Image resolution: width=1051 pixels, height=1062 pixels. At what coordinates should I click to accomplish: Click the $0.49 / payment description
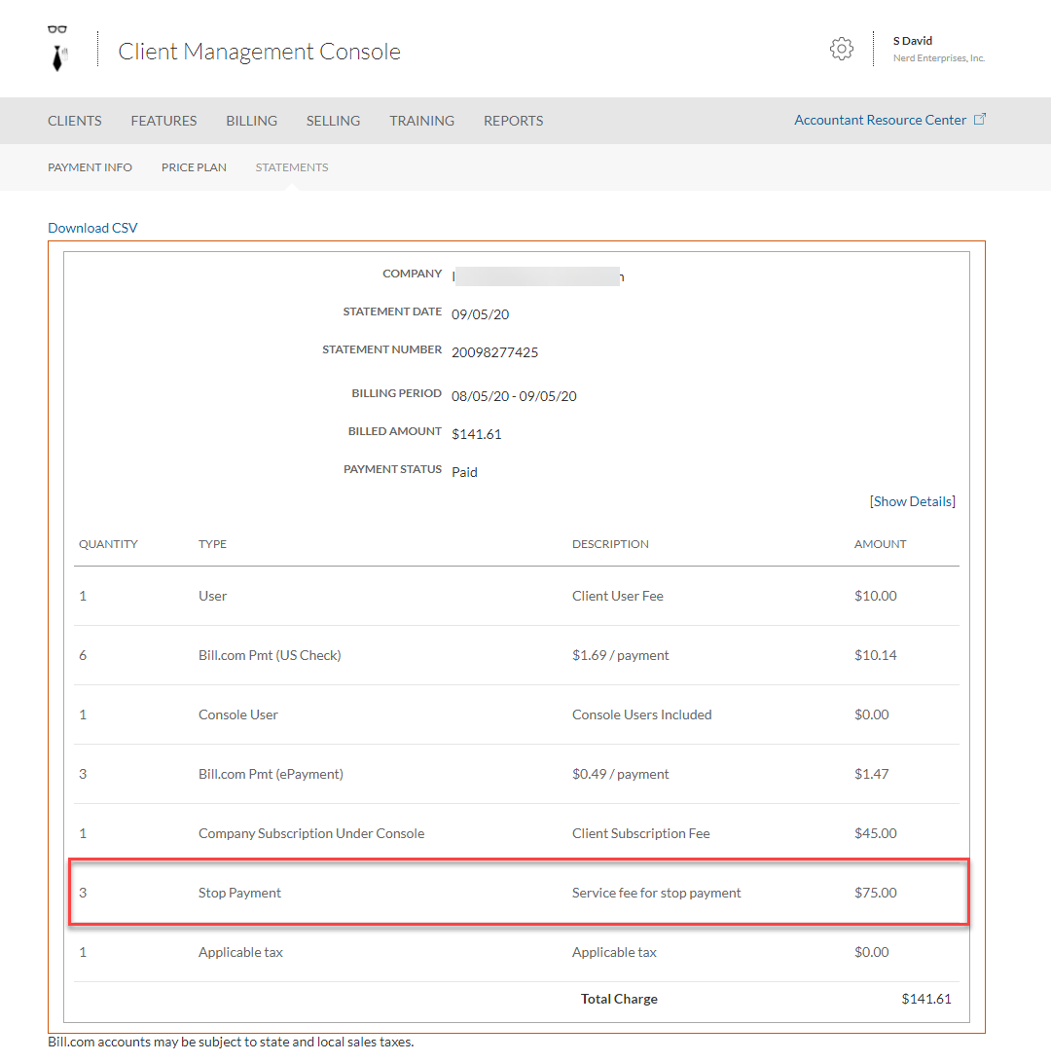click(x=620, y=774)
